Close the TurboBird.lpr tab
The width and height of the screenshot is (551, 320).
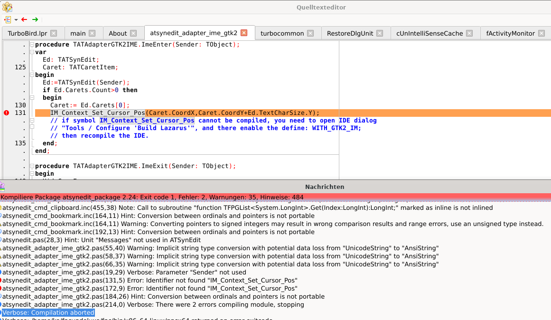click(54, 33)
